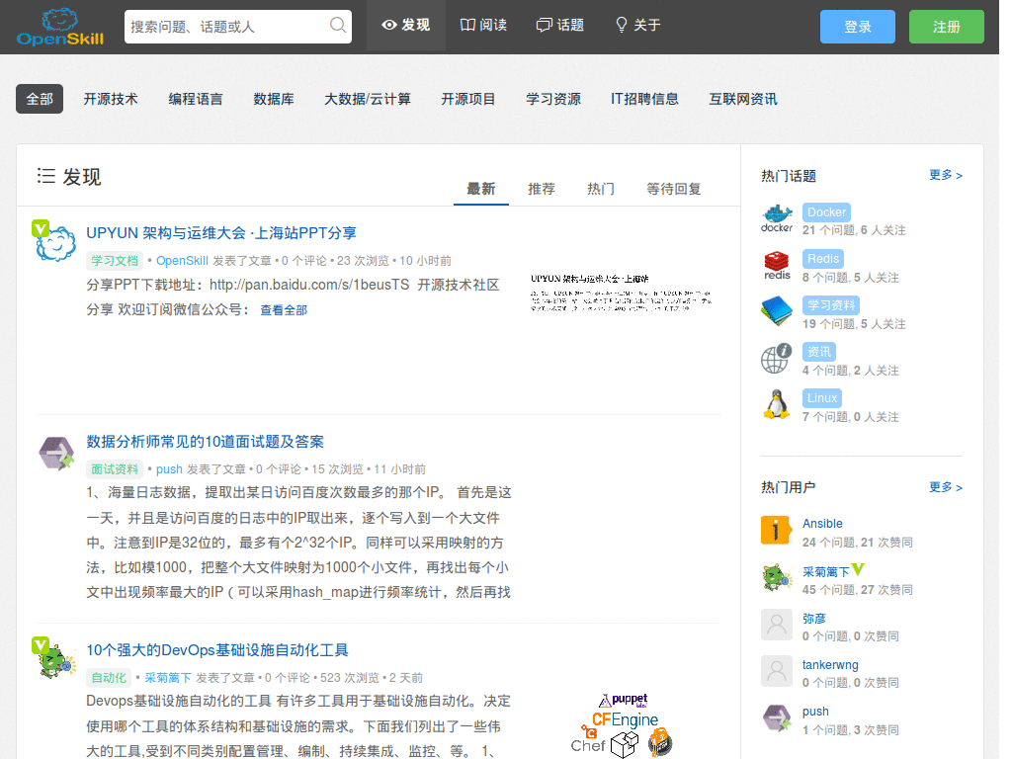The image size is (1012, 759).
Task: Click push avatar in 热门用户
Action: click(777, 717)
